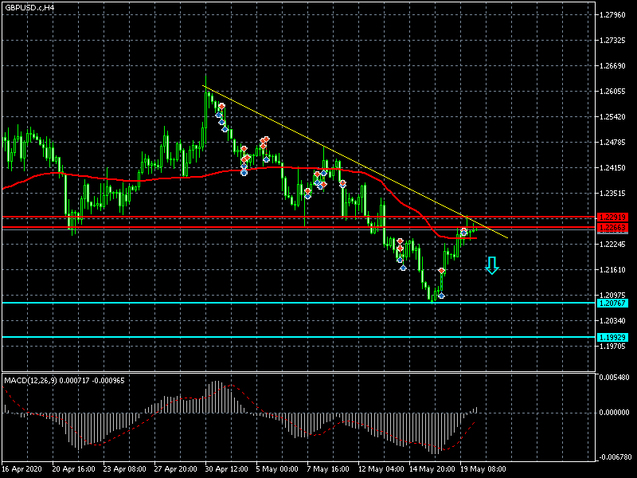
Task: Click the 1.20767 cyan price label
Action: coord(612,303)
